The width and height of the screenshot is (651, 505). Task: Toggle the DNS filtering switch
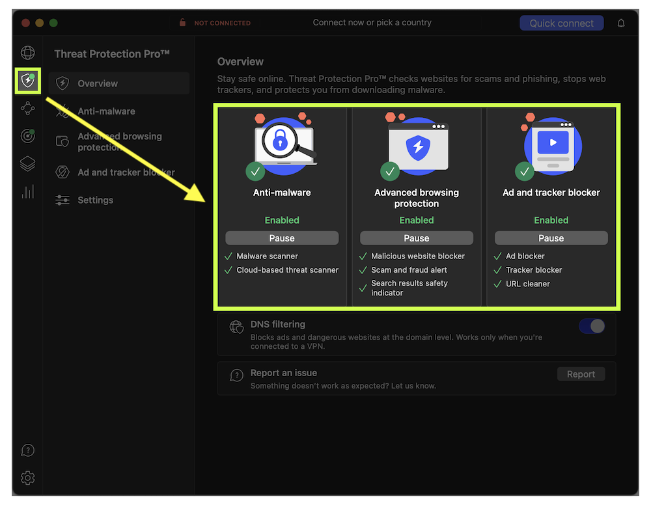592,326
